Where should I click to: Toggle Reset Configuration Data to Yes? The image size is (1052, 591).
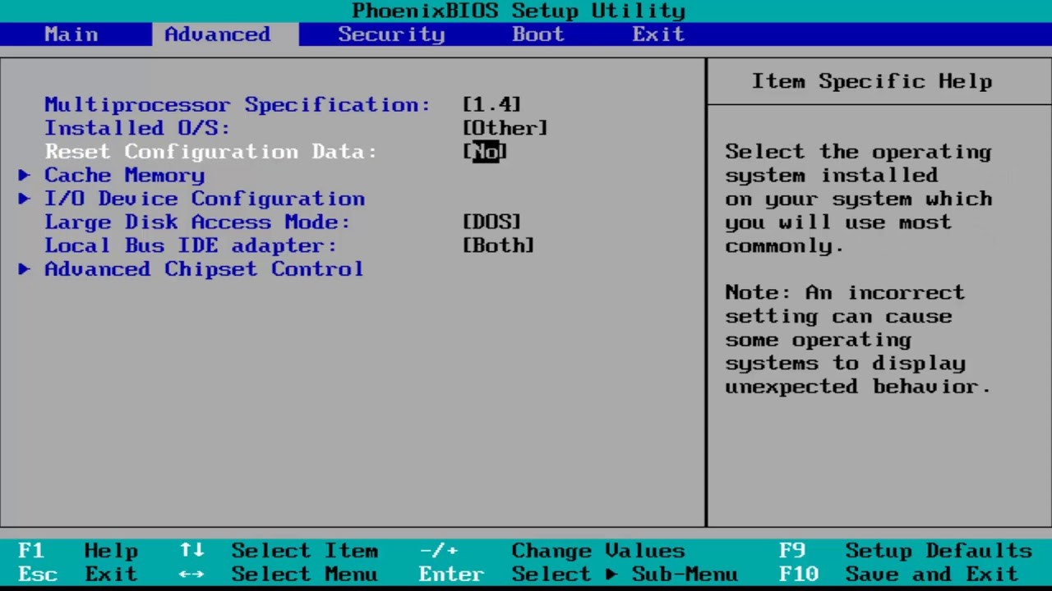(x=483, y=151)
